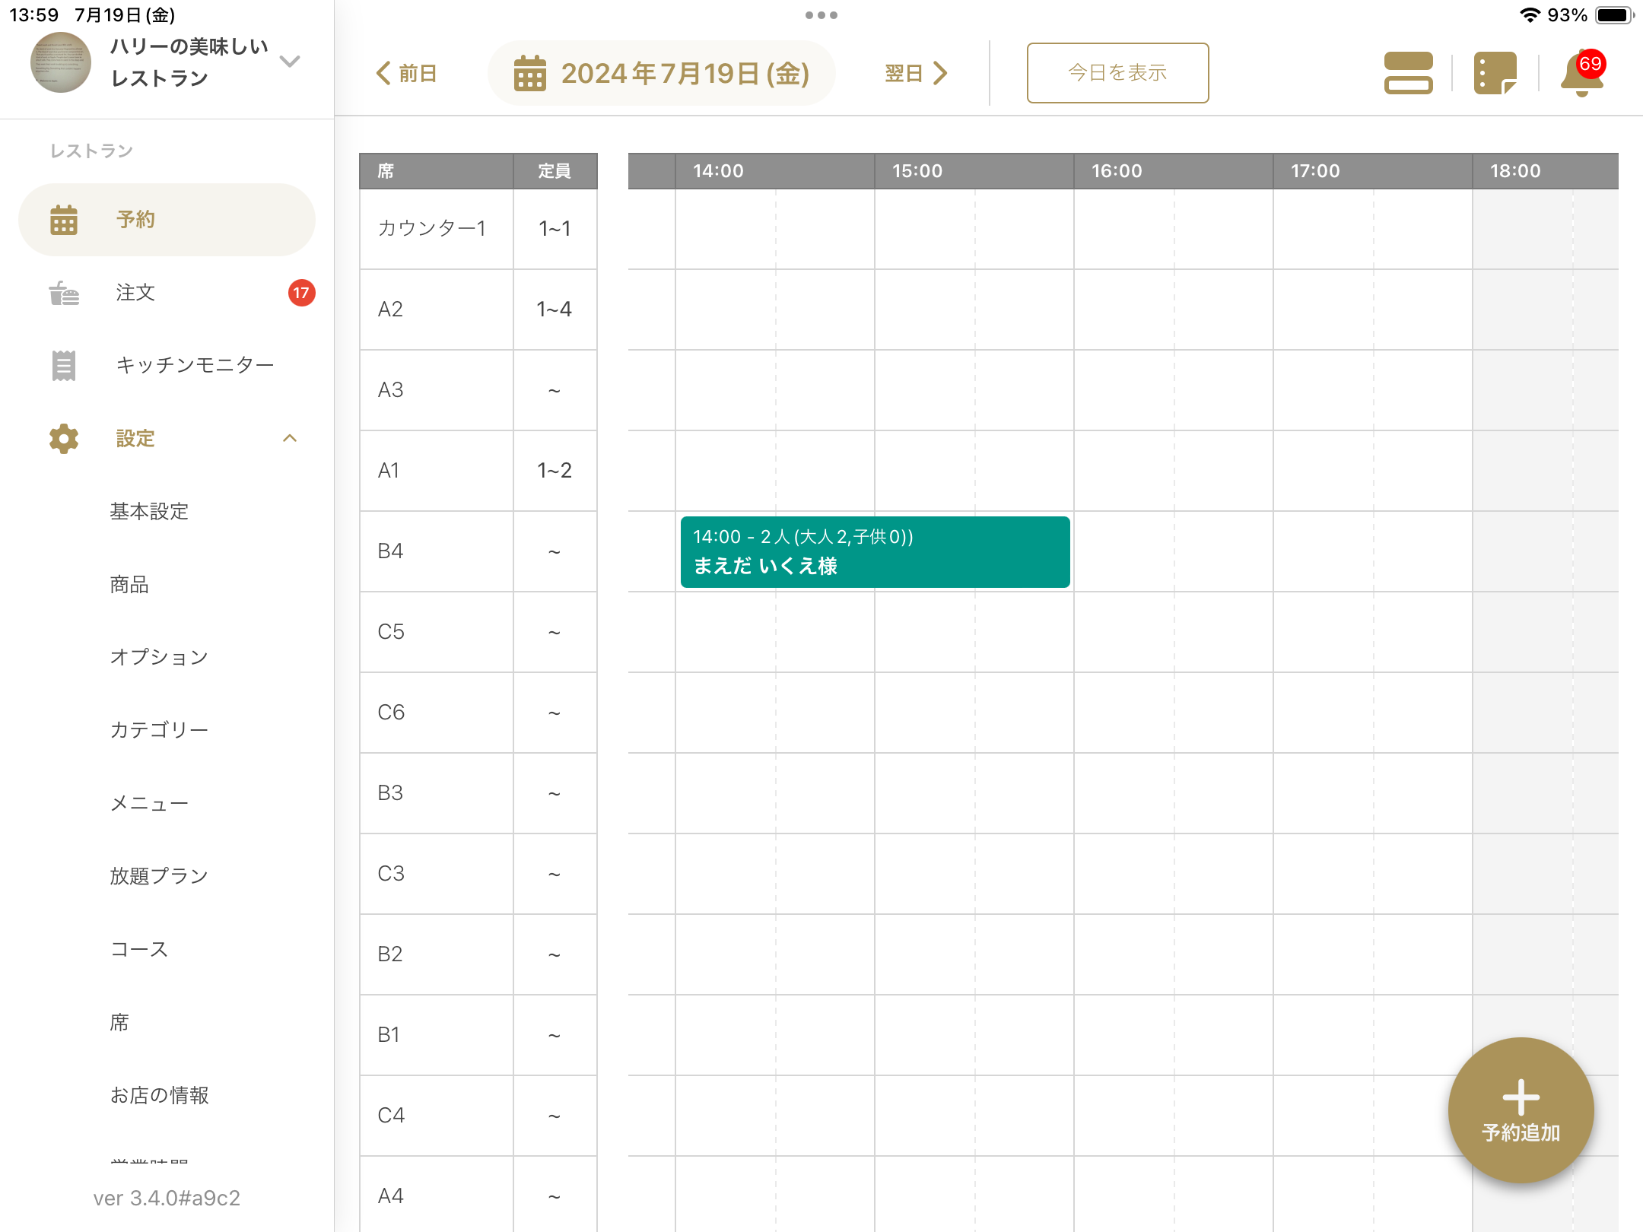Open the 予約 reservations menu item
Viewport: 1643px width, 1232px height.
167,220
